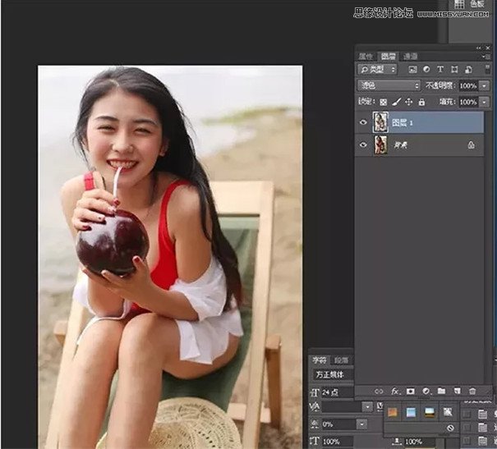Hide the background layer with its eye
Screen dimensions: 497x449
tap(363, 145)
